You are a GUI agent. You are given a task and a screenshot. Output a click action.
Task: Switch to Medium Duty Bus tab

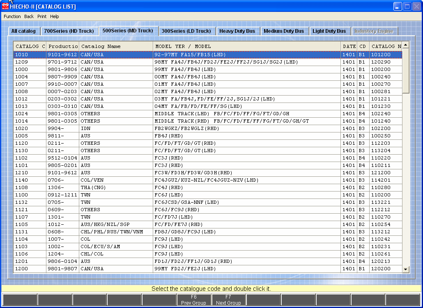tap(284, 31)
